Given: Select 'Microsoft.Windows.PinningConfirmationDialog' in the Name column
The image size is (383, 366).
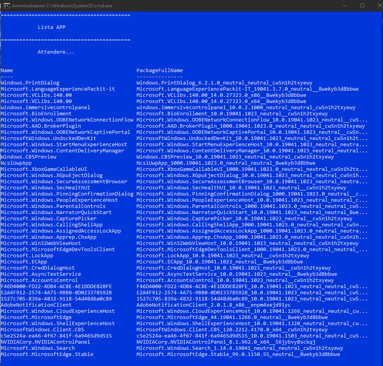Looking at the screenshot, I should pyautogui.click(x=67, y=194).
